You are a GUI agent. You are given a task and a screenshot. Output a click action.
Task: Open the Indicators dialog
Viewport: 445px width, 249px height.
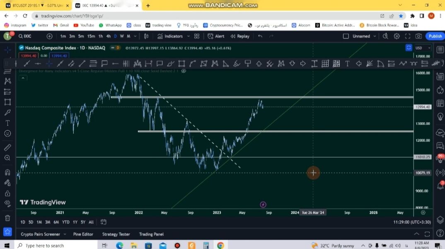(170, 36)
